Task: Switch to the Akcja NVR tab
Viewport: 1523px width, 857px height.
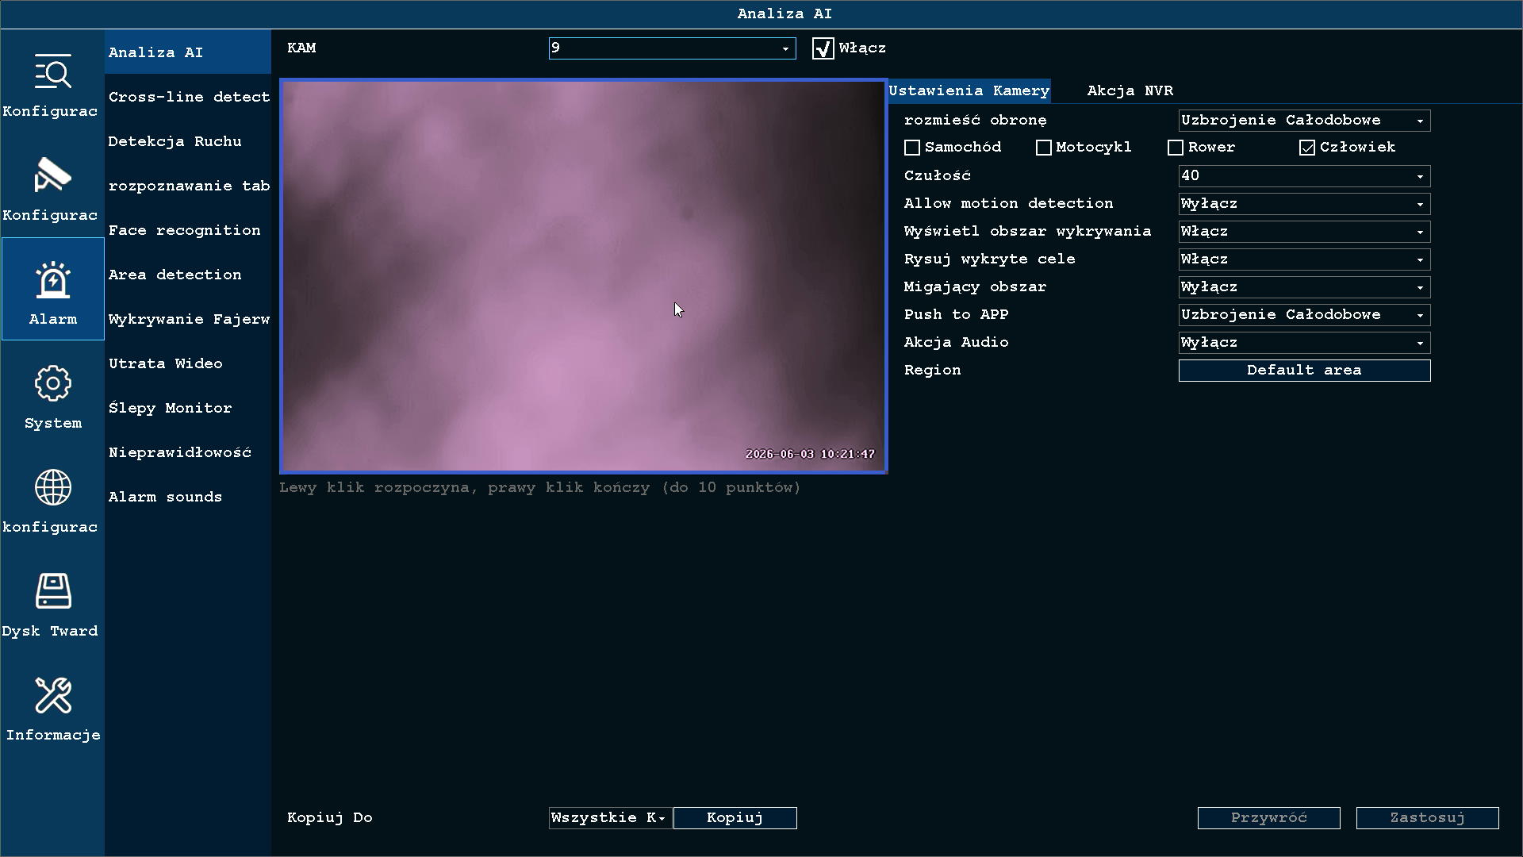Action: pyautogui.click(x=1130, y=90)
